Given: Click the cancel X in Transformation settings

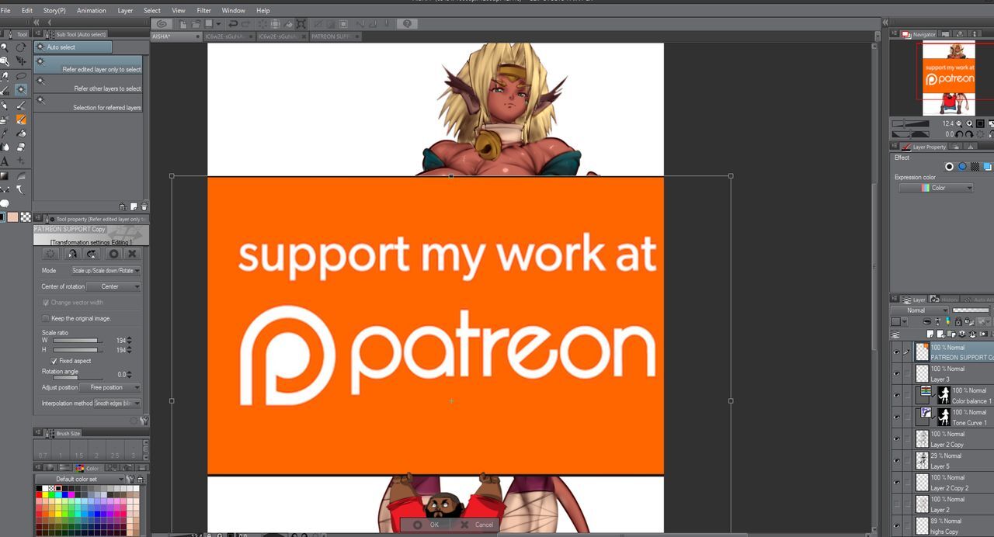Looking at the screenshot, I should pyautogui.click(x=132, y=254).
